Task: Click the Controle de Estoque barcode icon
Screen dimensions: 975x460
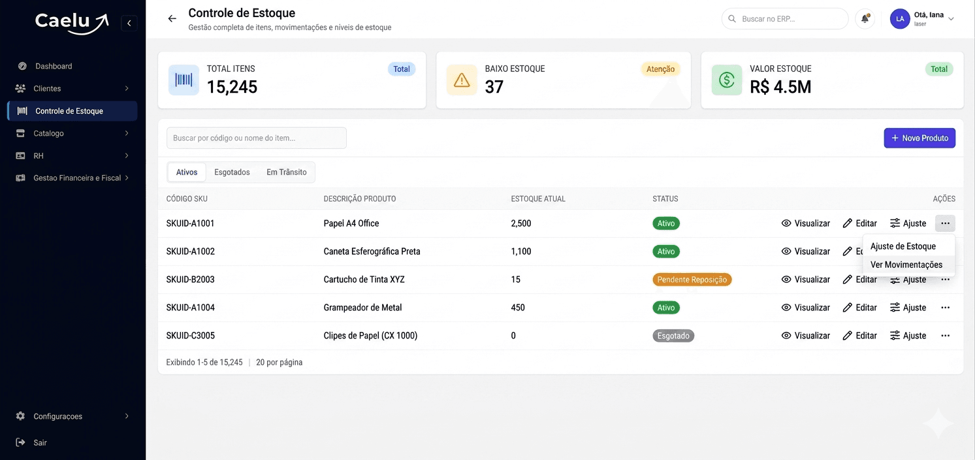Action: (x=22, y=111)
